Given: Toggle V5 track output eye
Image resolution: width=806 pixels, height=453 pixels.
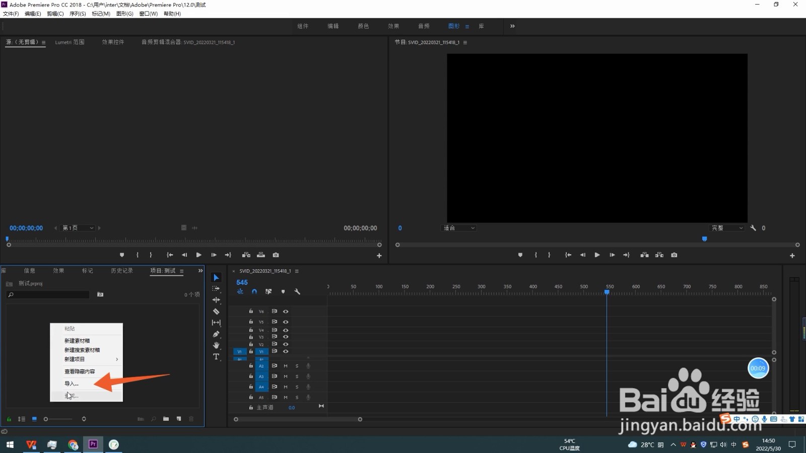Looking at the screenshot, I should (286, 322).
